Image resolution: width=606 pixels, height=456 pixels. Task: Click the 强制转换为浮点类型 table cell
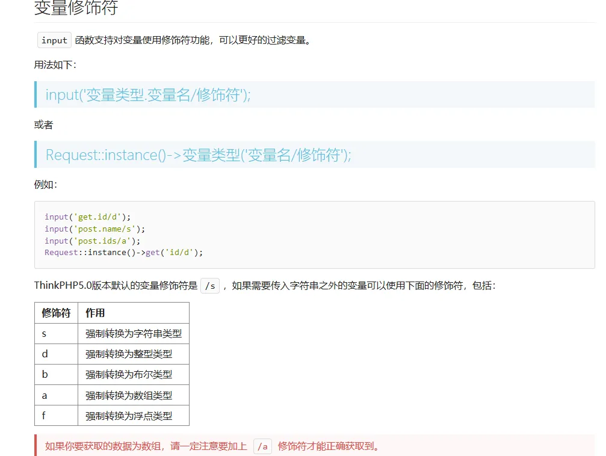128,415
